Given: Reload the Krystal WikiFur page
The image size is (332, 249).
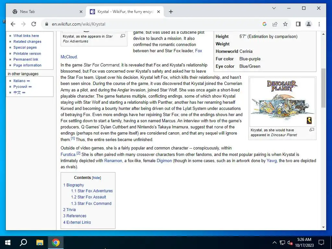Looking at the screenshot, I should (x=34, y=24).
